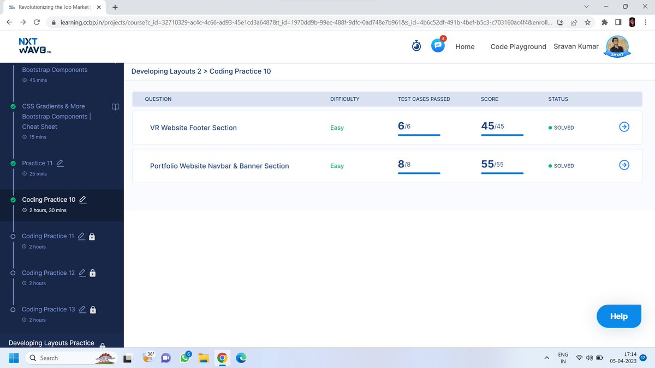
Task: Click Developing Layouts 2 breadcrumb
Action: 166,71
